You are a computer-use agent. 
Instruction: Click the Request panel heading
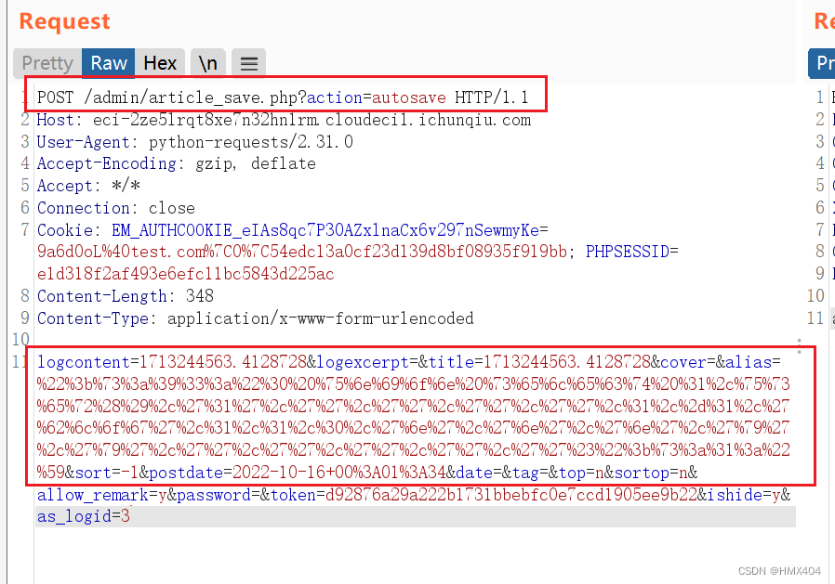(63, 20)
